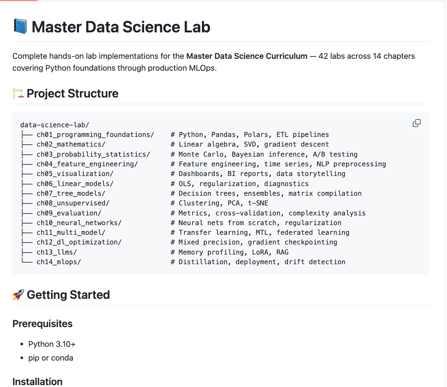The width and height of the screenshot is (447, 387).
Task: Select the Master Data Science Lab heading
Action: pyautogui.click(x=121, y=27)
